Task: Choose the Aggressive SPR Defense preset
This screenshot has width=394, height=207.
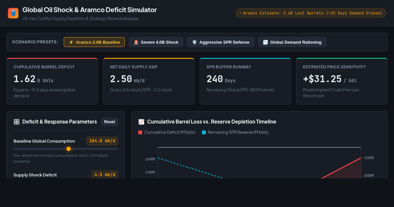Action: (x=221, y=42)
